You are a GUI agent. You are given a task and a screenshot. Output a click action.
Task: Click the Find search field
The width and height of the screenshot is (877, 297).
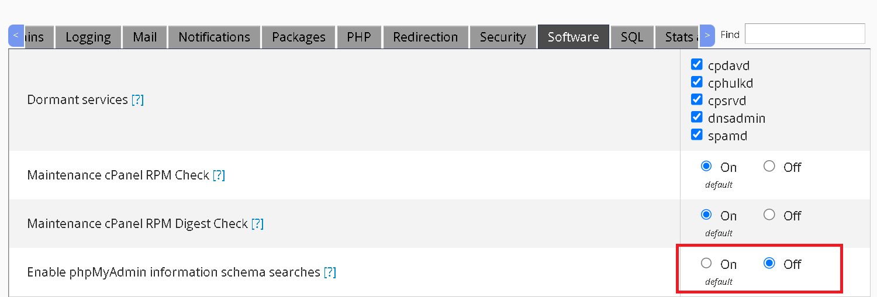[x=805, y=34]
